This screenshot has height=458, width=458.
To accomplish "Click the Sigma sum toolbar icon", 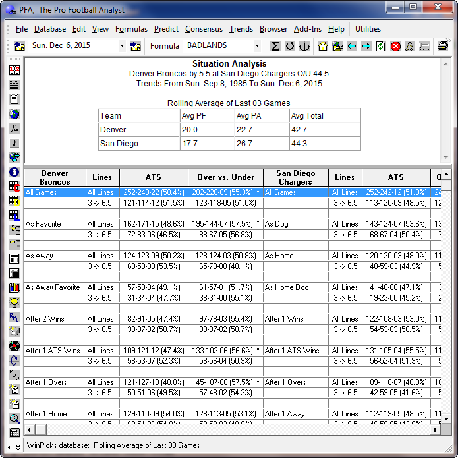I will 275,46.
